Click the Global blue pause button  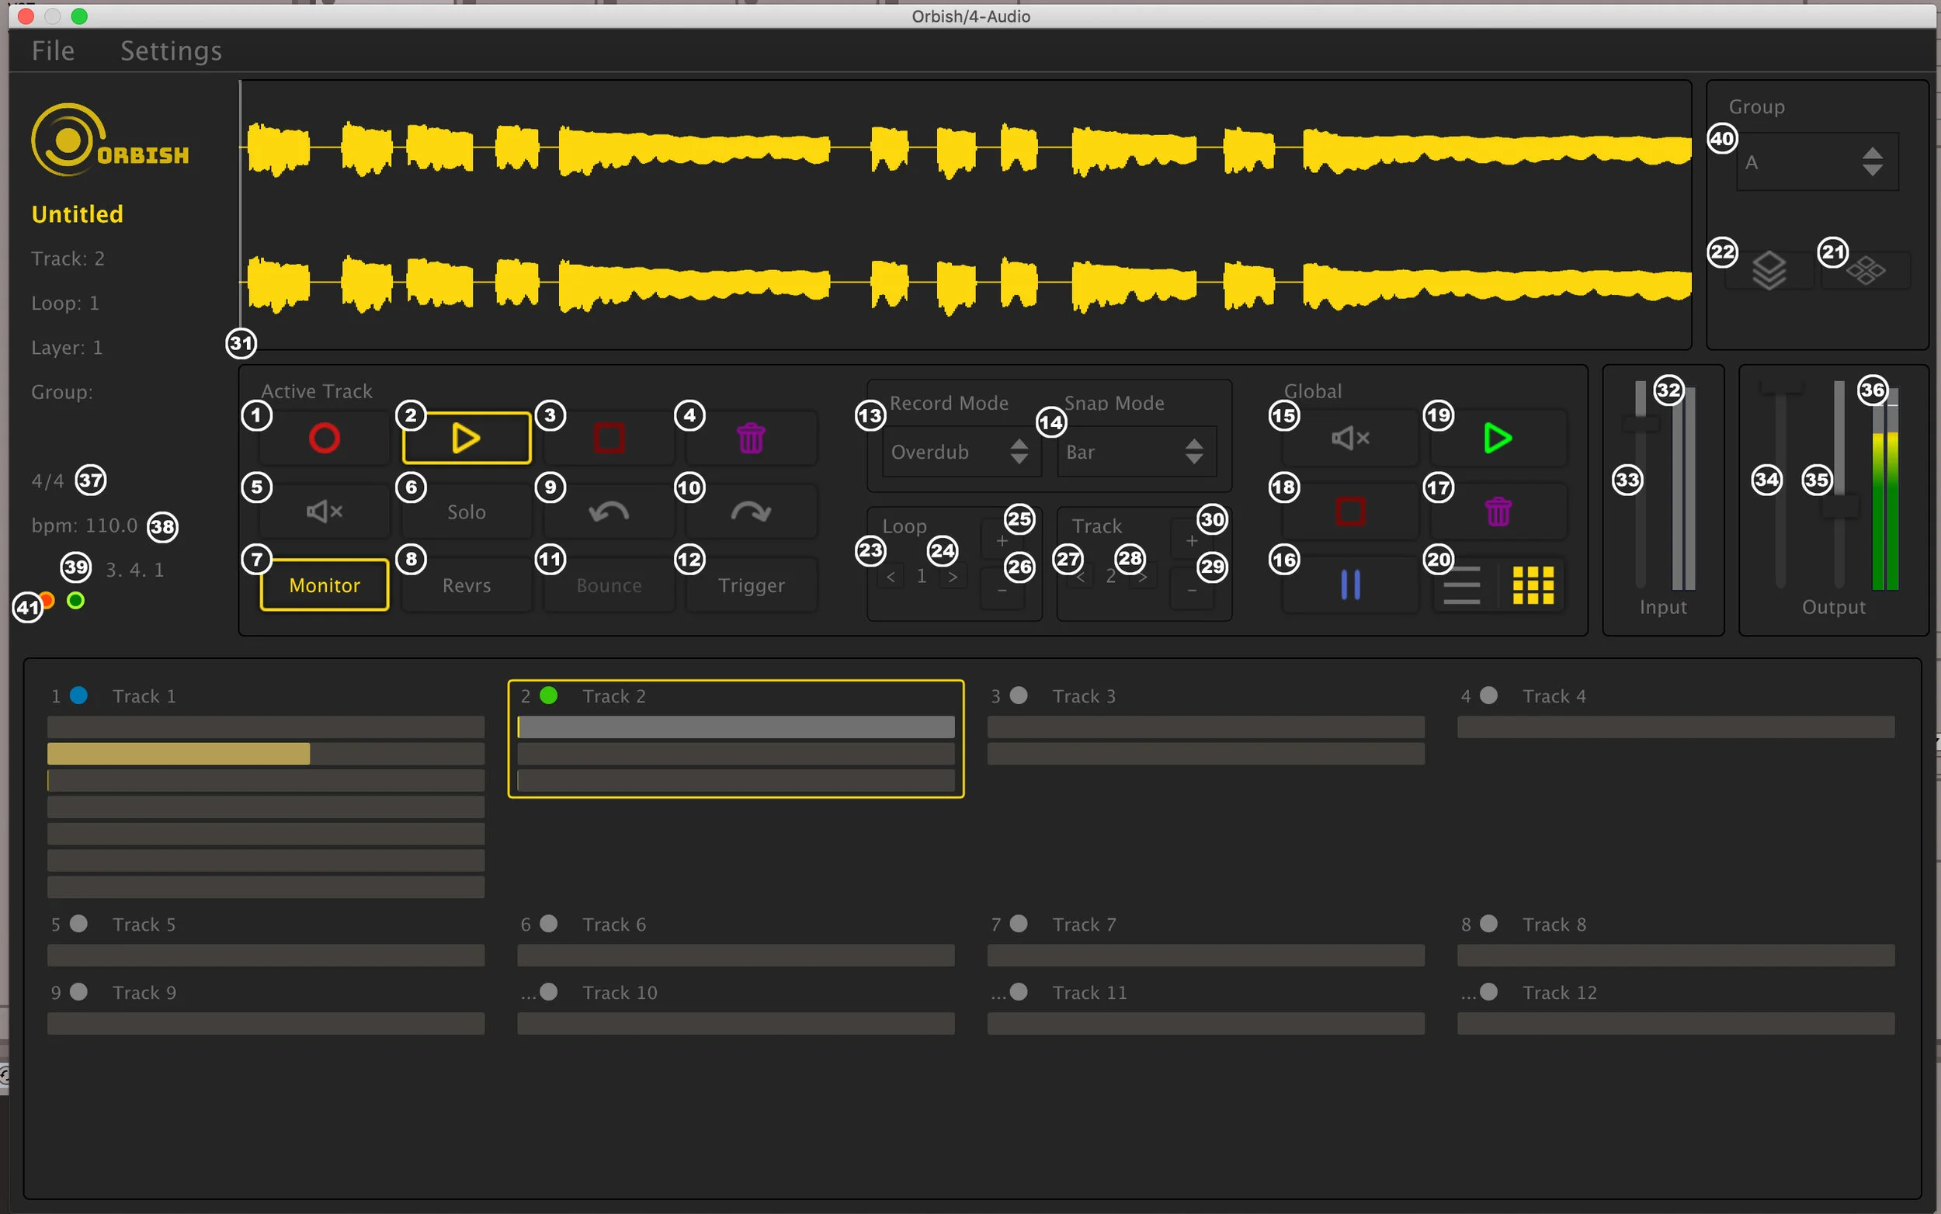[x=1350, y=585]
